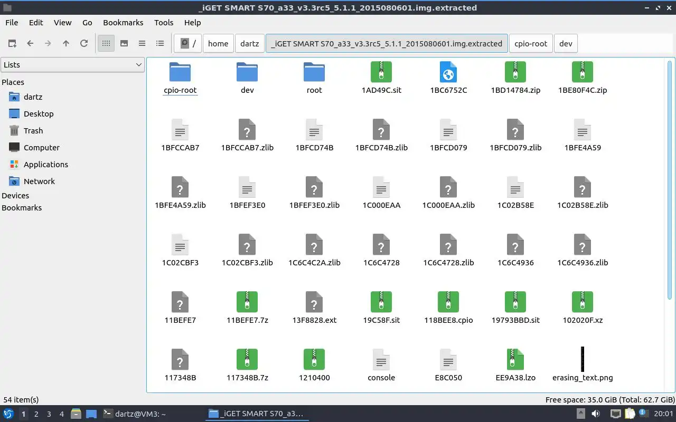Select the 1210400 archive file
The image size is (676, 422).
click(x=314, y=360)
